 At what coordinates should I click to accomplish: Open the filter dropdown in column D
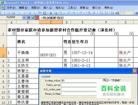[69, 34]
